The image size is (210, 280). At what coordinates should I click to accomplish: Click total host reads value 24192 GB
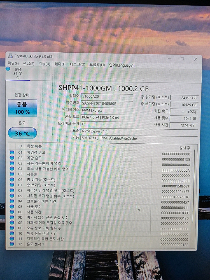184,98
